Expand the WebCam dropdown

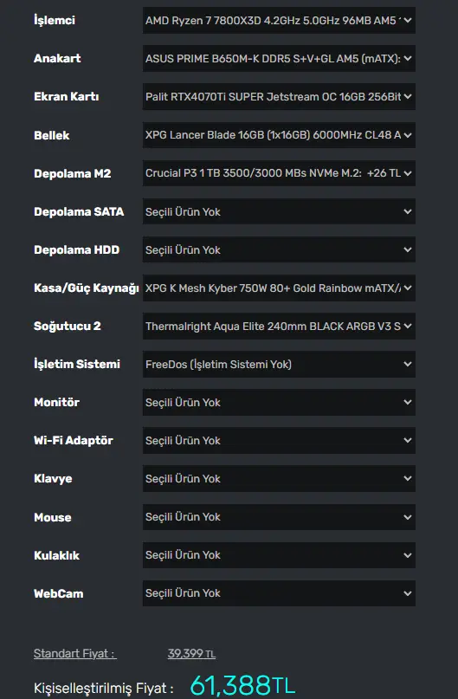tap(279, 593)
